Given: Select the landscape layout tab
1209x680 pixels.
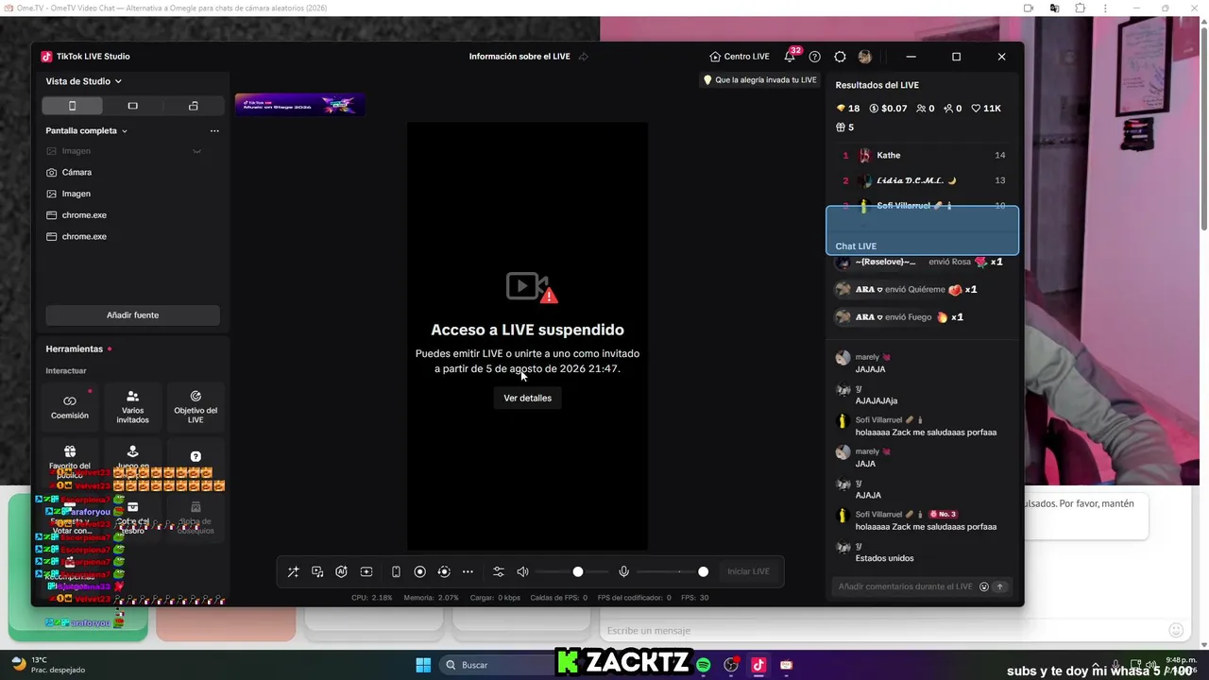Looking at the screenshot, I should (x=132, y=106).
